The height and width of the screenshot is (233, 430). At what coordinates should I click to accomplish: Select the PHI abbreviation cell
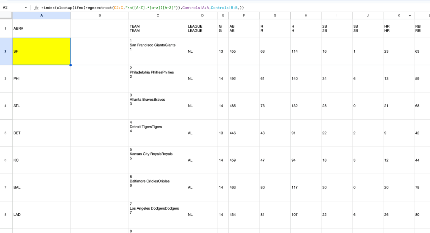(x=42, y=79)
